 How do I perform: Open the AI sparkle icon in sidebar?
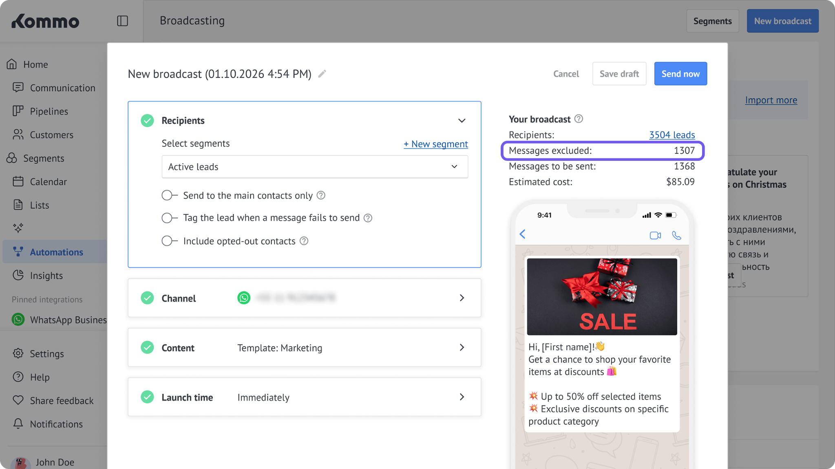click(18, 228)
